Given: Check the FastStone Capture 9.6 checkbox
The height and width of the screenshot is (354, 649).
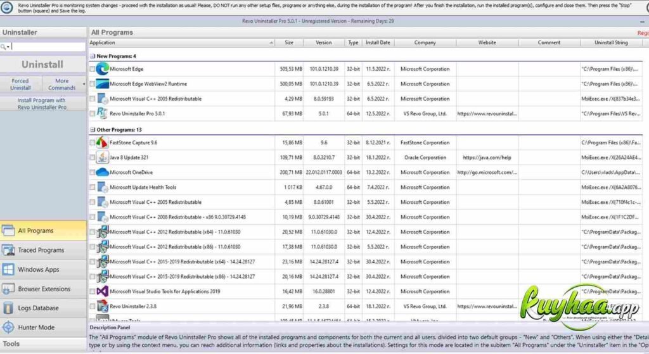Looking at the screenshot, I should [93, 142].
